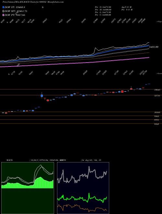Click the magenta DOW PT legend swatch
The height and width of the screenshot is (214, 162).
[3, 15]
